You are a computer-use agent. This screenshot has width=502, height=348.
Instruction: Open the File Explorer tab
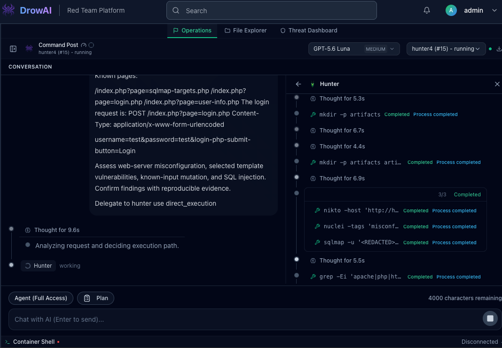click(245, 31)
